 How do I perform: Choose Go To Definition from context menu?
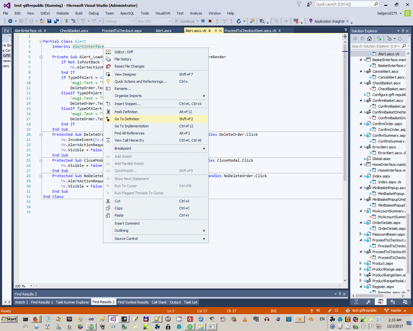[127, 119]
